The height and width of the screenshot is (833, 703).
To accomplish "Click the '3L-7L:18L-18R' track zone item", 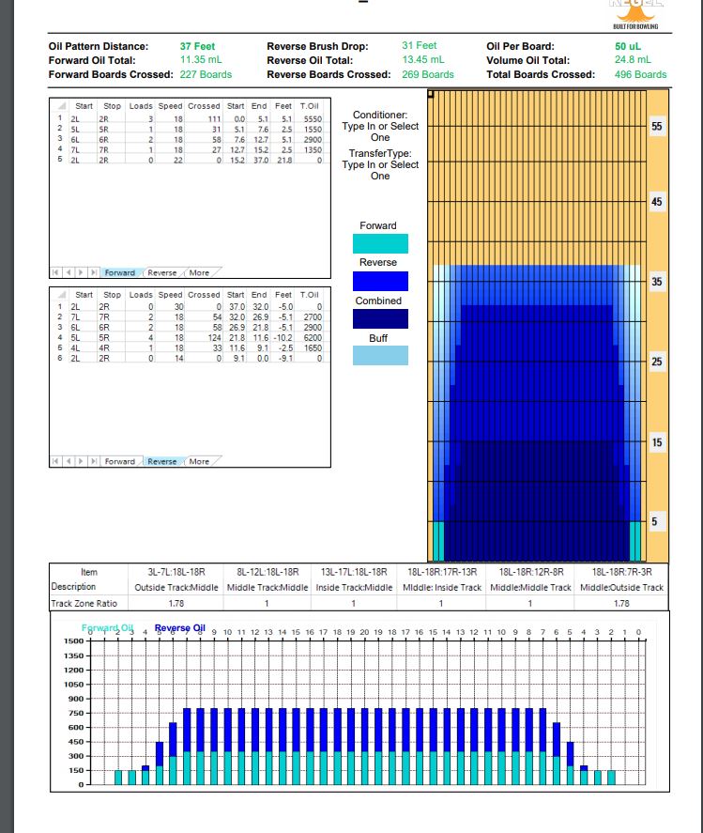I will (x=176, y=572).
